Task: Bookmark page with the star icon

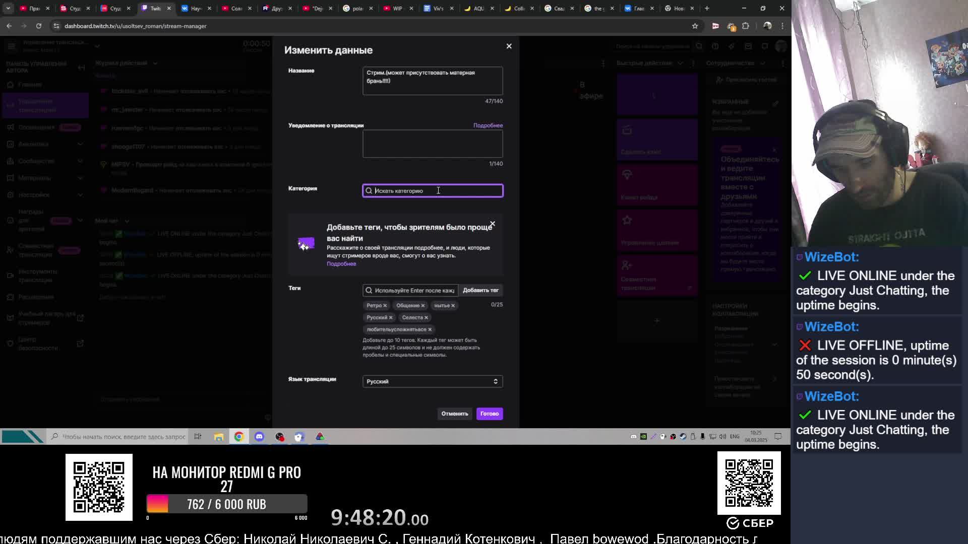Action: [695, 26]
